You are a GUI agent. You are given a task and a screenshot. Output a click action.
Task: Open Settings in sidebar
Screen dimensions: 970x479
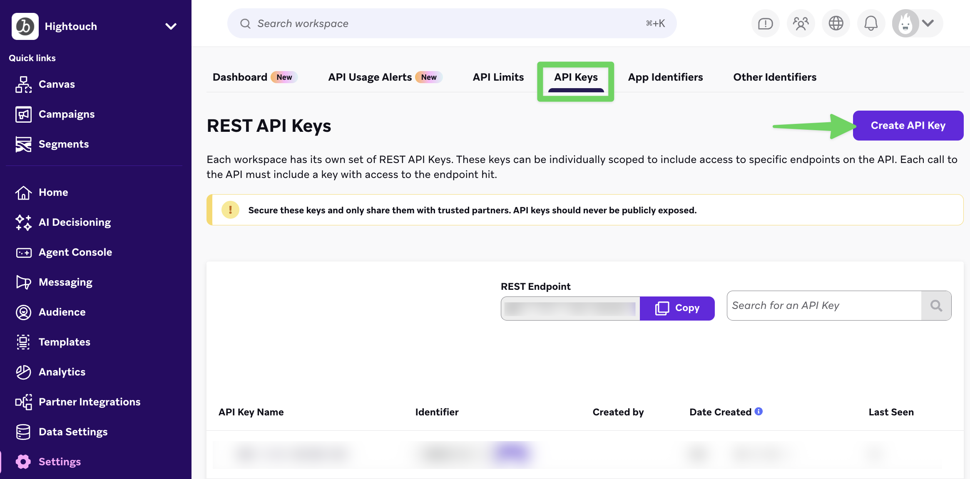pyautogui.click(x=48, y=462)
